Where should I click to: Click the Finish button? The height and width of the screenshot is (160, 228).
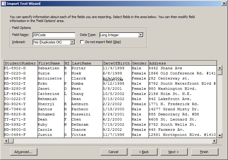click(x=205, y=152)
